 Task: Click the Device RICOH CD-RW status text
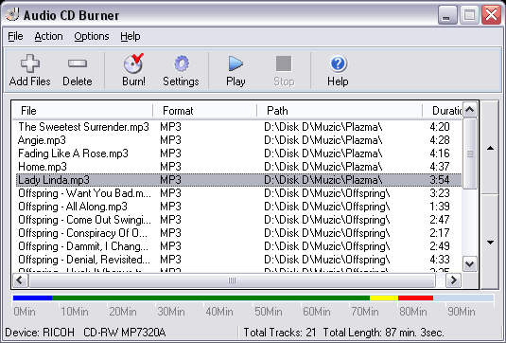pyautogui.click(x=85, y=332)
